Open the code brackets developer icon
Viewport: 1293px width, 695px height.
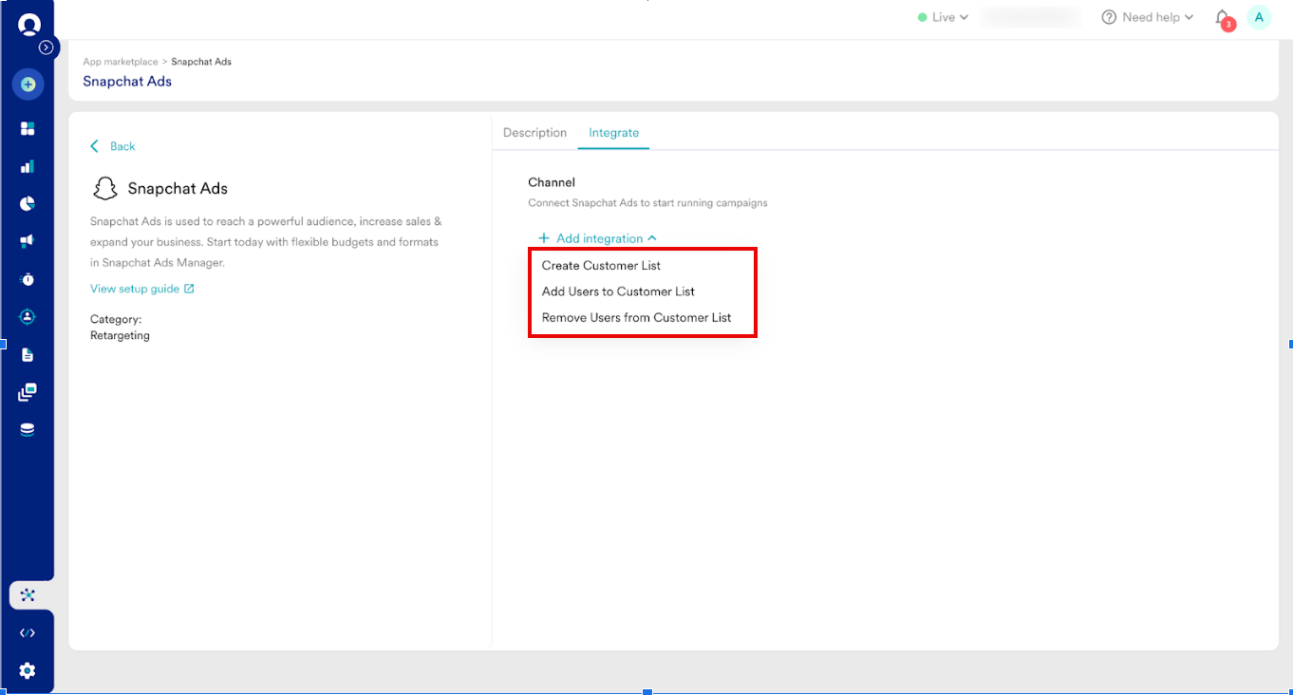[x=28, y=633]
